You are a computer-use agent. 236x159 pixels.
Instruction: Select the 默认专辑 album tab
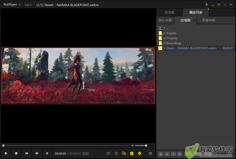point(165,20)
